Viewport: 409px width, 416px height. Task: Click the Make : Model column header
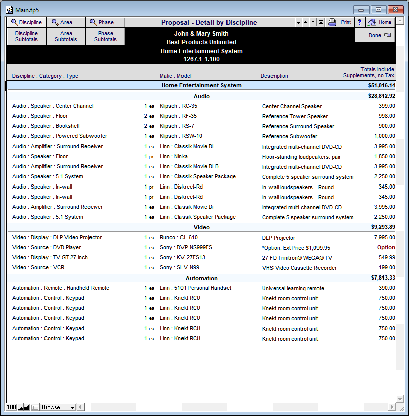pyautogui.click(x=175, y=76)
